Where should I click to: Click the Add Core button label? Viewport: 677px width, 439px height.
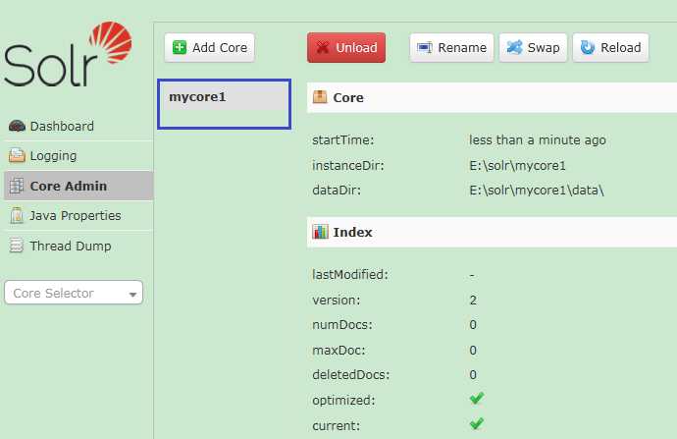220,47
